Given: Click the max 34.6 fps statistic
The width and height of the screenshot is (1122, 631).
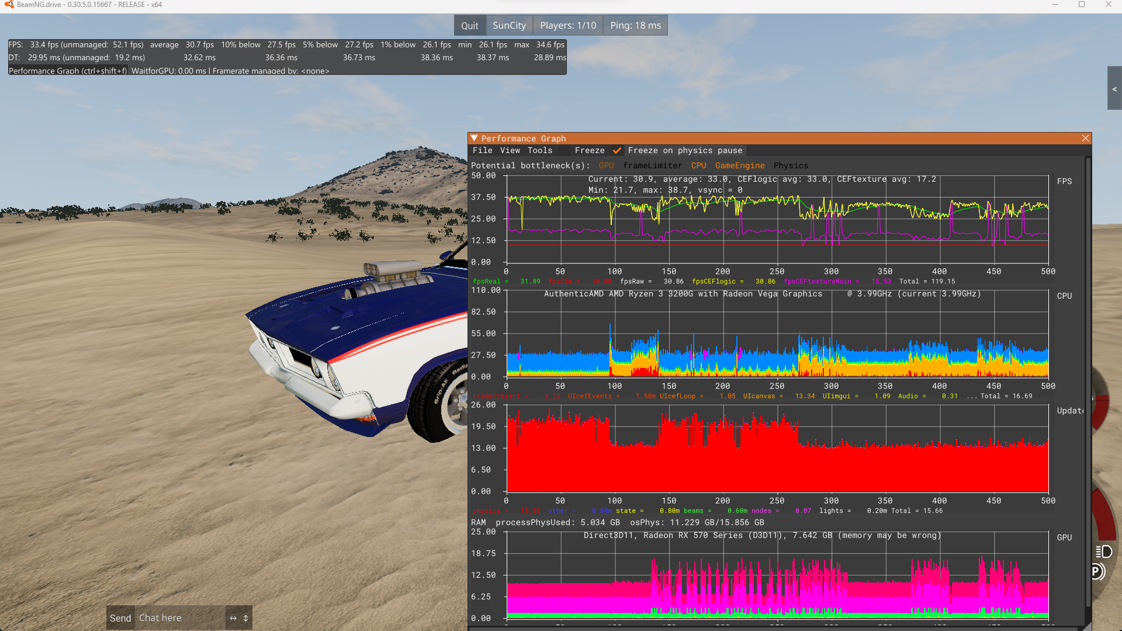Looking at the screenshot, I should (539, 45).
